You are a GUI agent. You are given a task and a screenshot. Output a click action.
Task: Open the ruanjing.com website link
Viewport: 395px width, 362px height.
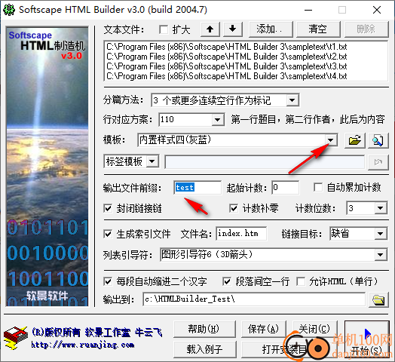coord(83,345)
